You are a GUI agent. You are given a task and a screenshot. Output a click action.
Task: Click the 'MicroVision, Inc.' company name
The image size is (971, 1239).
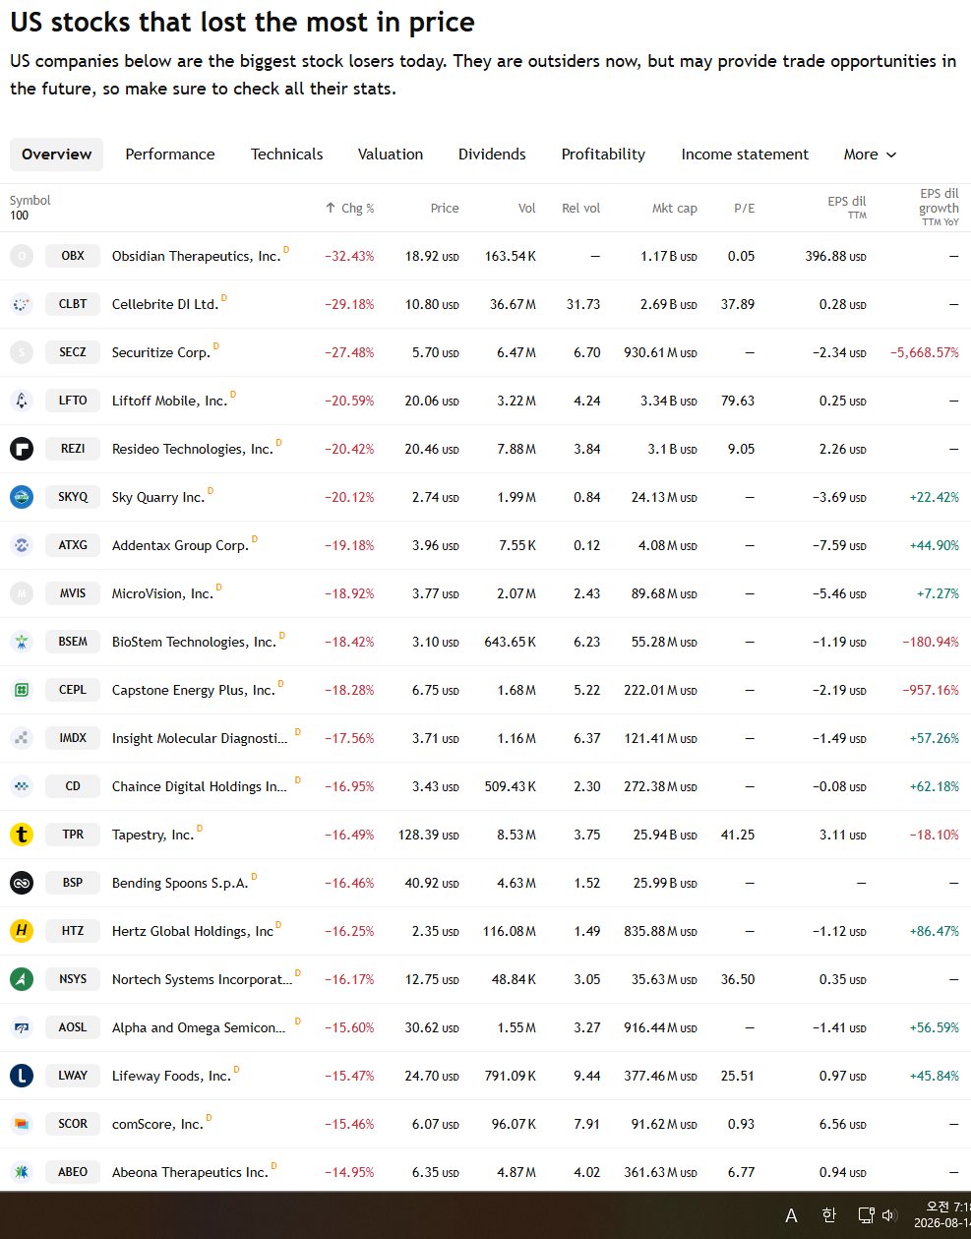[162, 593]
